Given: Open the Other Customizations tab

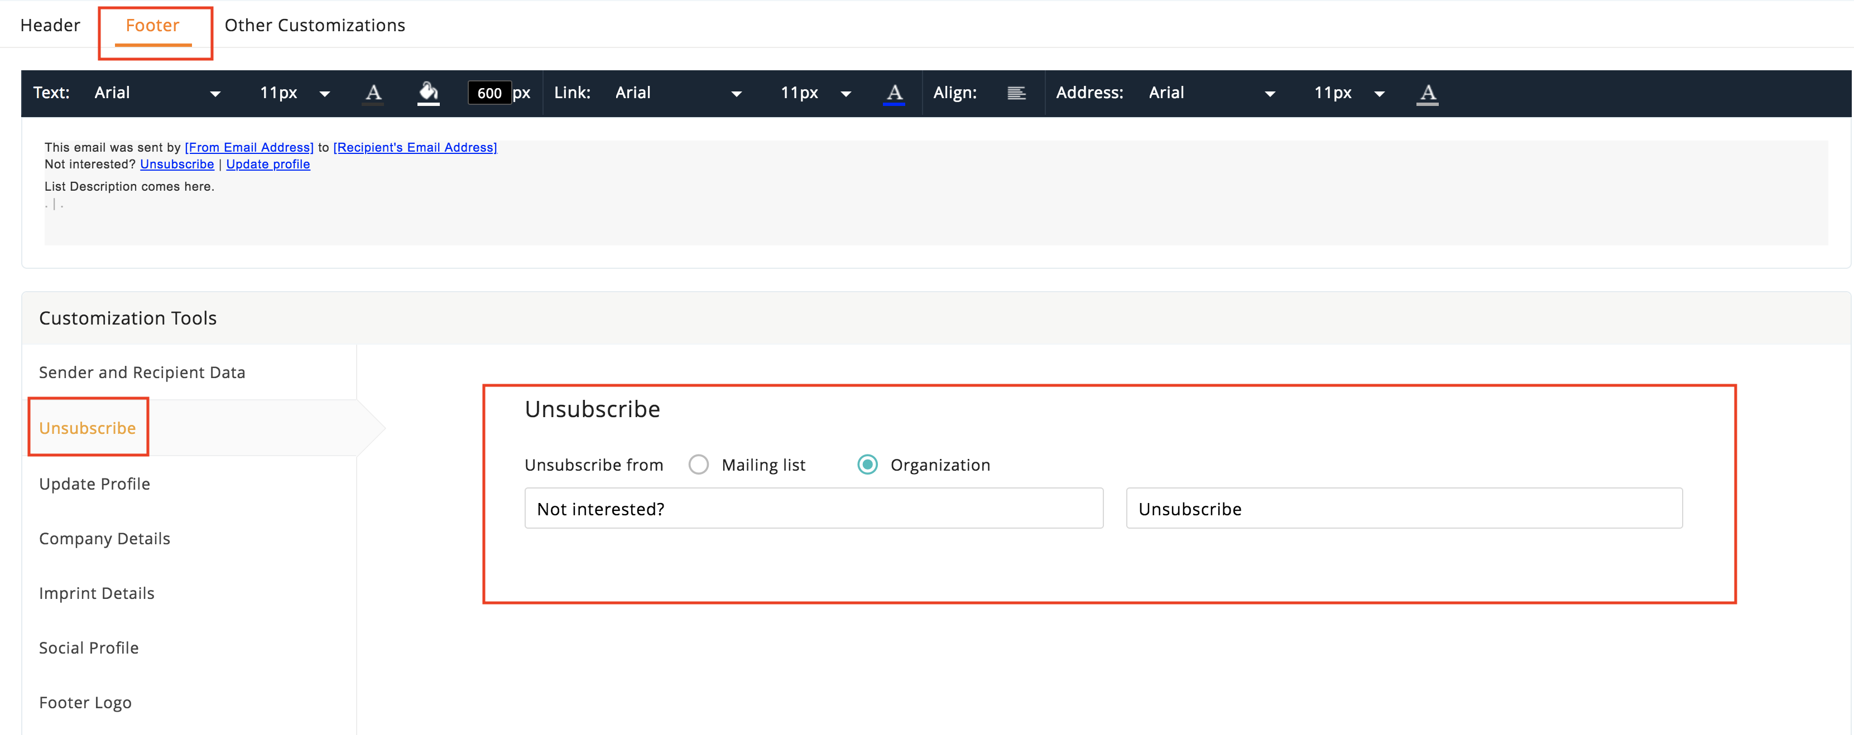Looking at the screenshot, I should (315, 25).
